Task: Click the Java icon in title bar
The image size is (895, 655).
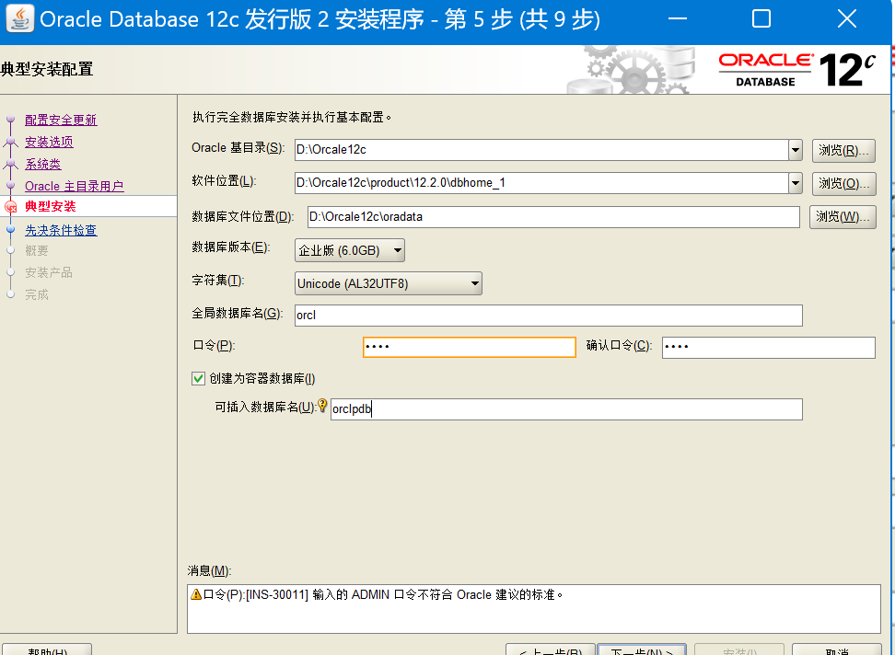Action: pos(20,18)
